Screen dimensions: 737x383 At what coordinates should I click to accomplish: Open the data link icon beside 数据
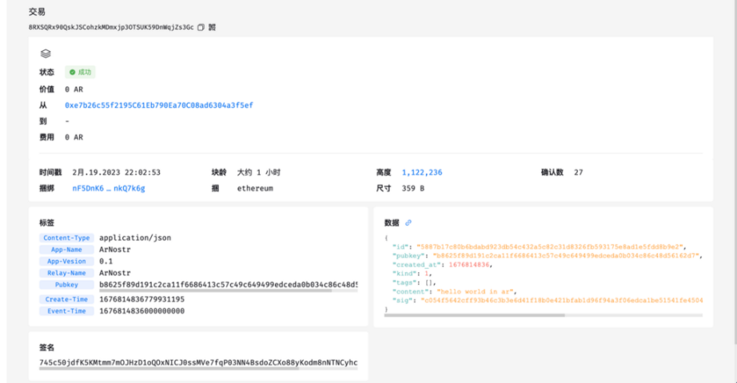point(408,223)
